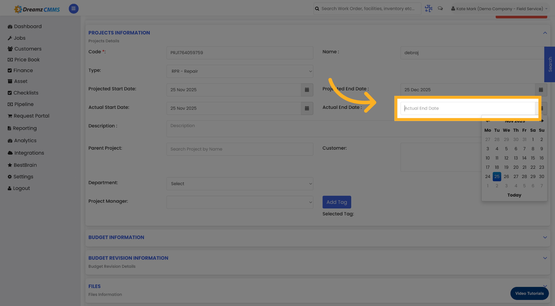The width and height of the screenshot is (555, 306).
Task: Click the Description text area
Action: click(x=324, y=129)
